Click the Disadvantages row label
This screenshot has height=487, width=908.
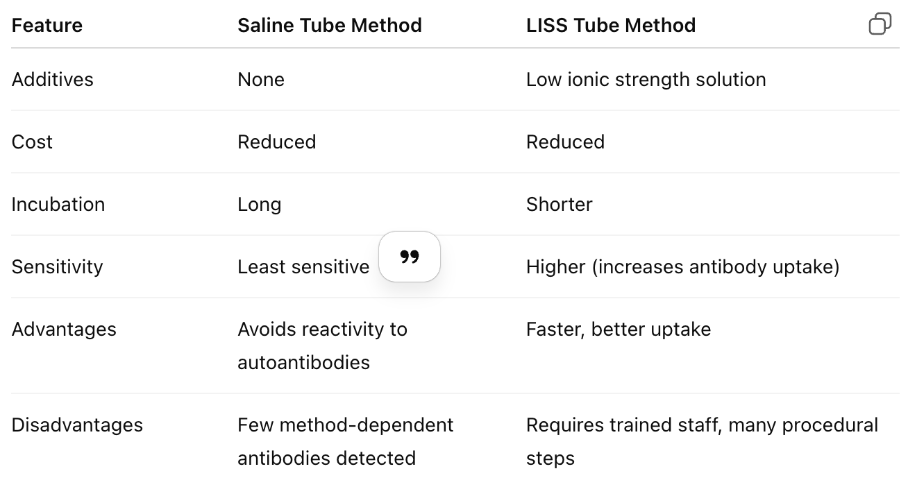[x=77, y=425]
